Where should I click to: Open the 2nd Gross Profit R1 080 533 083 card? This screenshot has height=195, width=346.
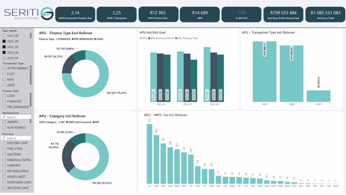[x=325, y=14]
